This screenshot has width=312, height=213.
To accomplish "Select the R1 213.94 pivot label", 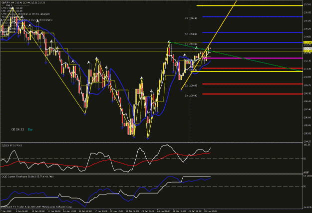I will (191, 44).
